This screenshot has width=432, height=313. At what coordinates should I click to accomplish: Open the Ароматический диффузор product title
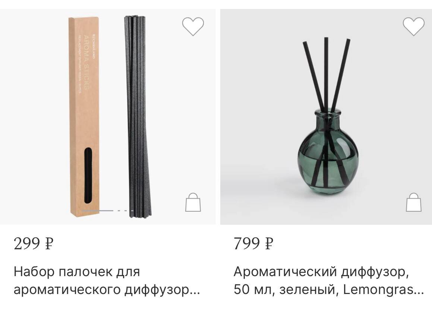pos(329,281)
